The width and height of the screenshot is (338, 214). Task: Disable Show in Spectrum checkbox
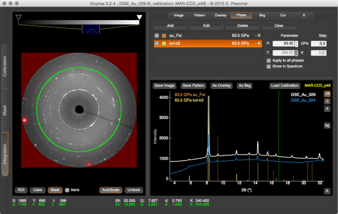coord(269,66)
